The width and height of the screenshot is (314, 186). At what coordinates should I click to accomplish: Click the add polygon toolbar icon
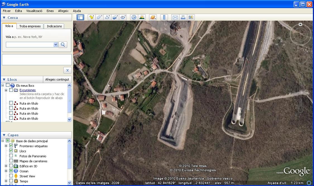pos(99,17)
